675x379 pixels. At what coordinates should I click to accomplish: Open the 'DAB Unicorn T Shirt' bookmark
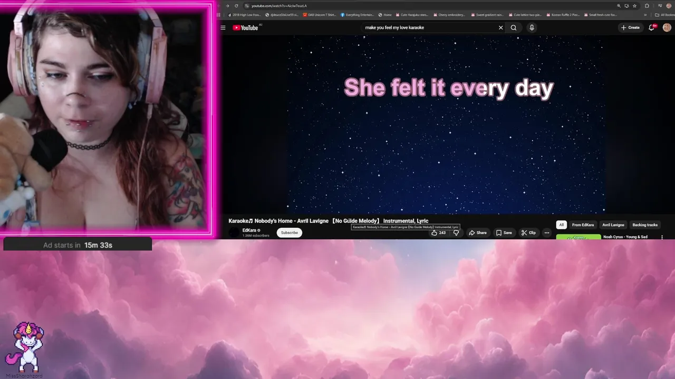tap(320, 15)
